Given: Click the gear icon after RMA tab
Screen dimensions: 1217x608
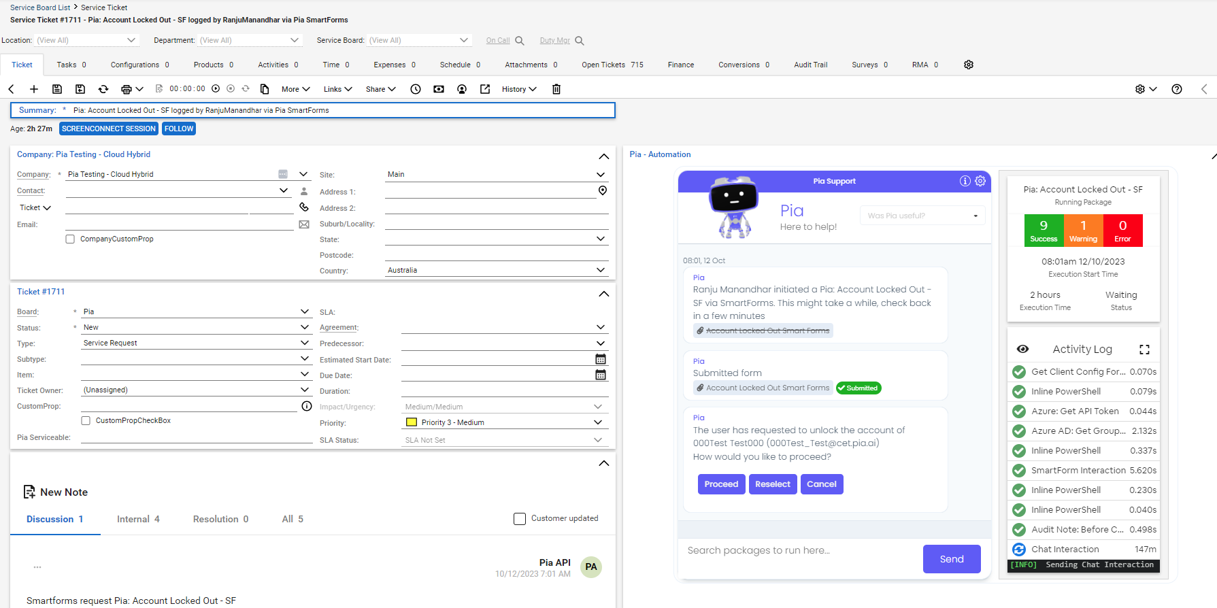Looking at the screenshot, I should click(969, 65).
